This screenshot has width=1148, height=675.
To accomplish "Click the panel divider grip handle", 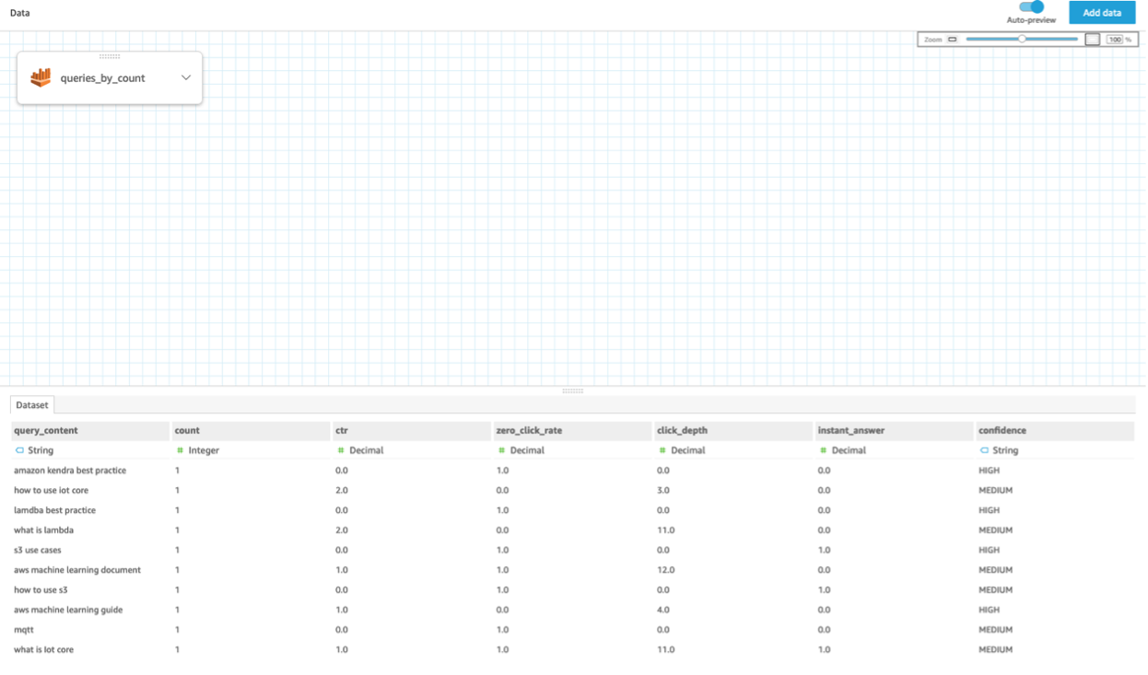I will click(x=573, y=390).
